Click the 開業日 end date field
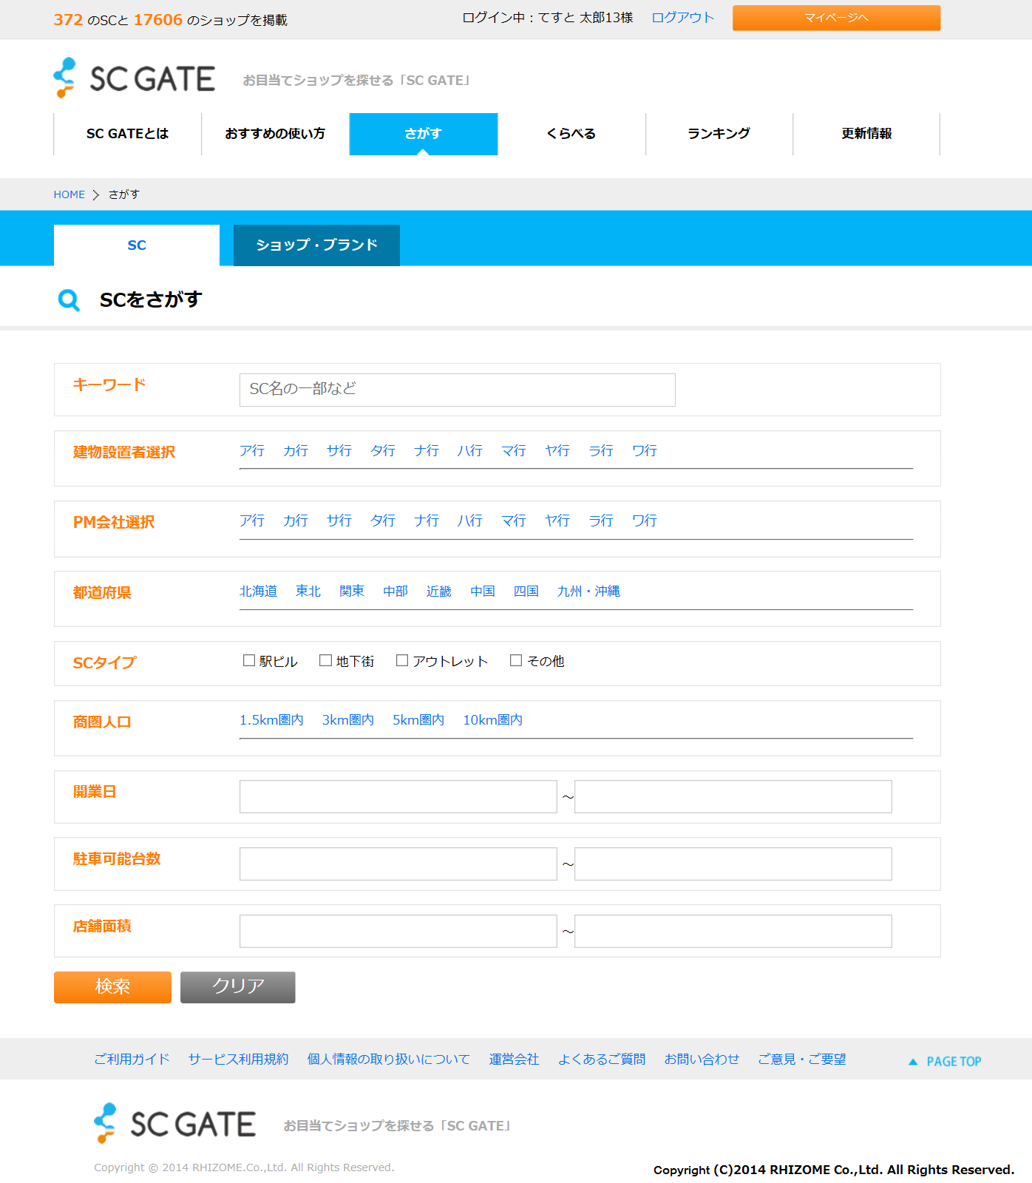 (x=733, y=796)
